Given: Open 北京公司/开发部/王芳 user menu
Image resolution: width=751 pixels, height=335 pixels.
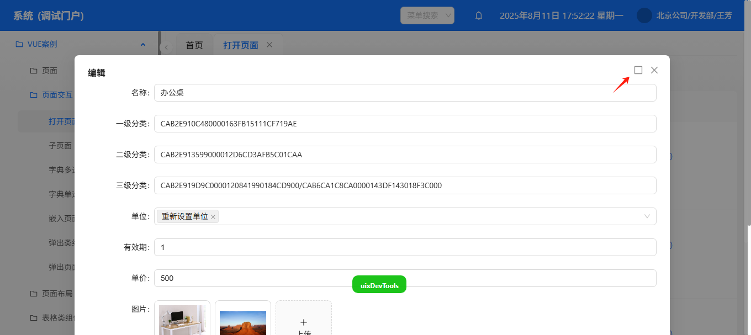Looking at the screenshot, I should pyautogui.click(x=694, y=15).
